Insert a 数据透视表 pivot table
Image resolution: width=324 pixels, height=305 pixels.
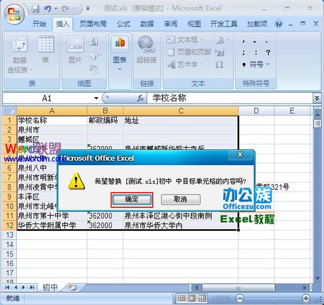[20, 55]
